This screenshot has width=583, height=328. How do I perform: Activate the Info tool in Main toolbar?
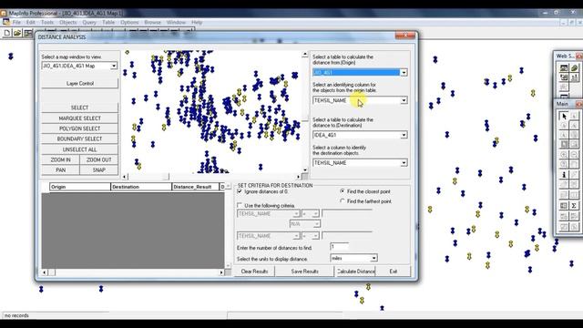tap(564, 174)
